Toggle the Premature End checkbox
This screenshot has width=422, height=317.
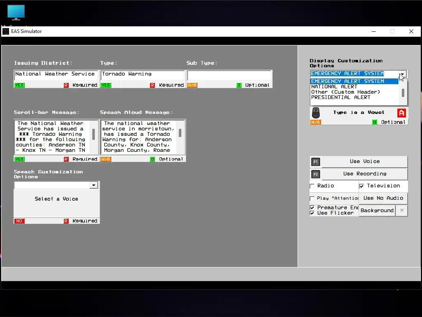coord(312,208)
